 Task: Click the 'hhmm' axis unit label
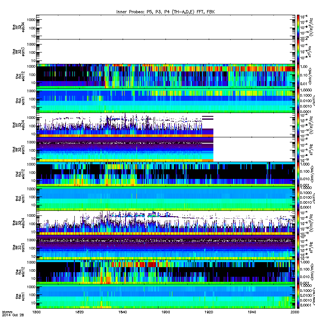click(x=7, y=312)
